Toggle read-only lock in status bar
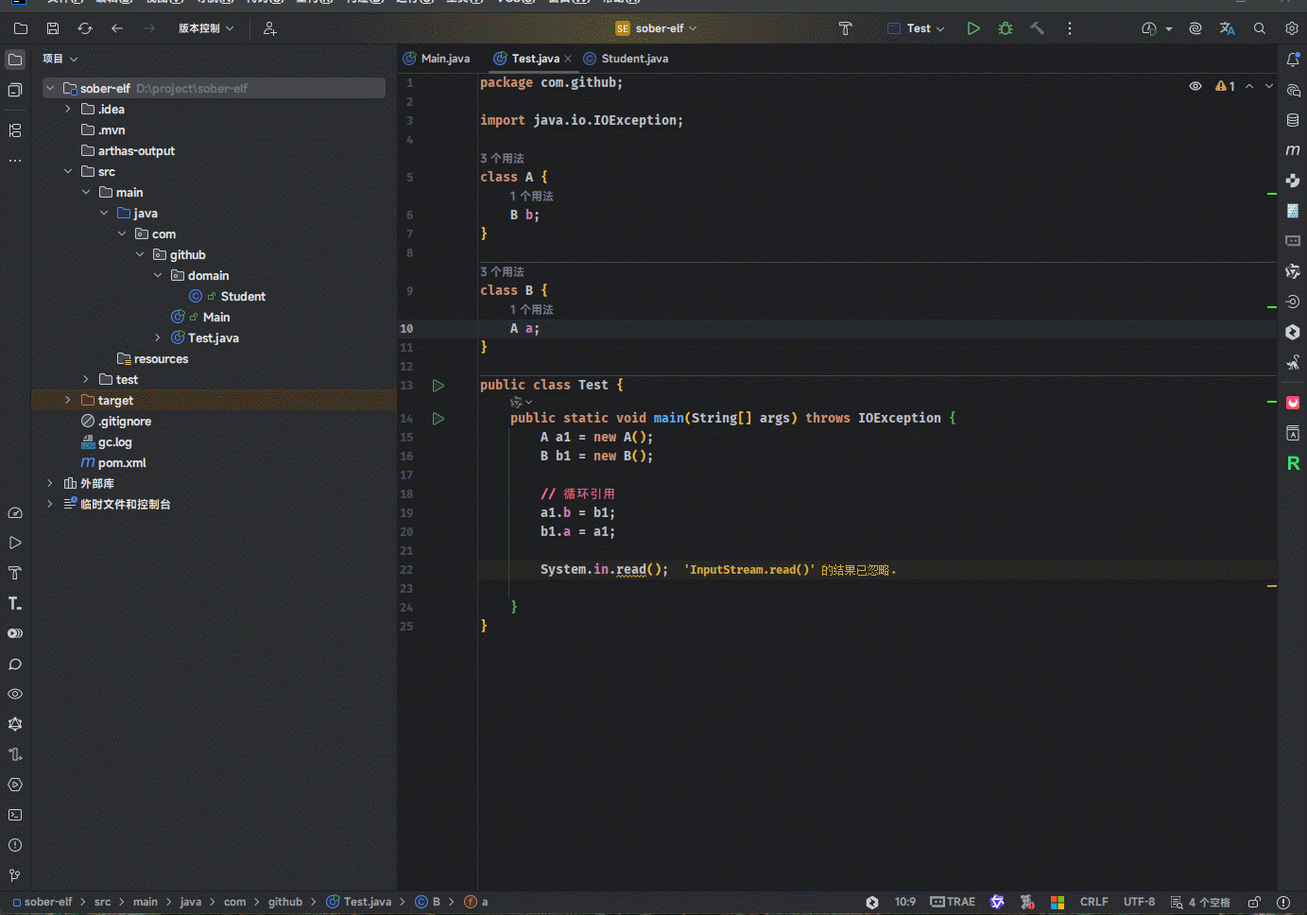The width and height of the screenshot is (1307, 915). click(x=1254, y=902)
